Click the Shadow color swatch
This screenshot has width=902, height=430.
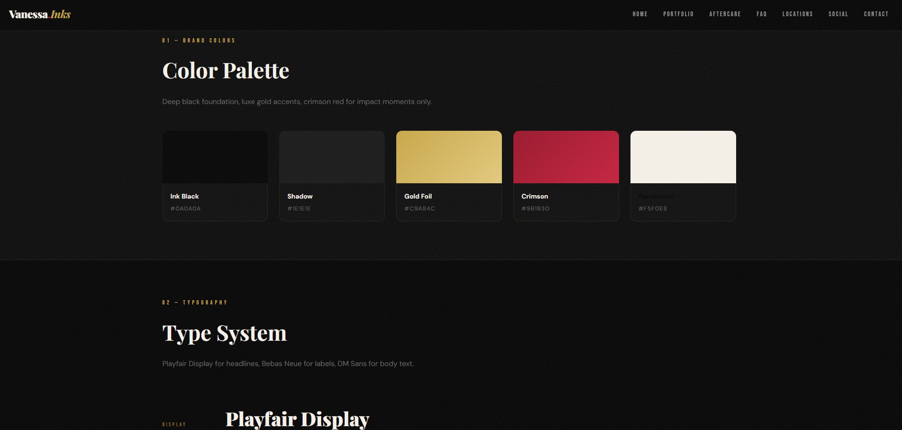pyautogui.click(x=332, y=157)
